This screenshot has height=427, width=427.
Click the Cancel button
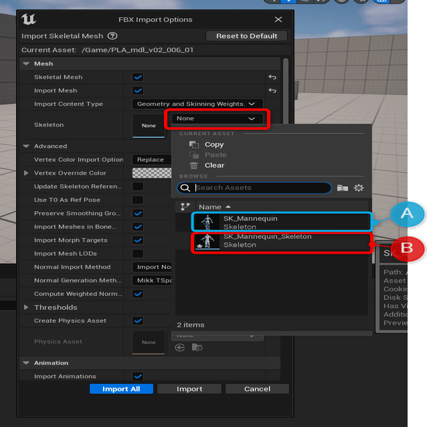click(x=257, y=389)
